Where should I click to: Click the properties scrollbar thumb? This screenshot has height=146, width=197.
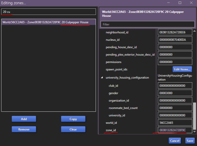[194, 116]
